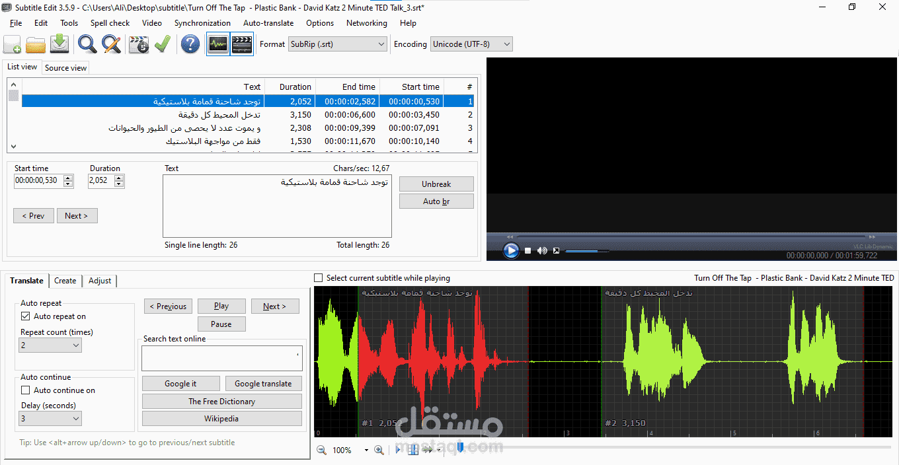Click the Subtitle Edit app icon in the title bar
899x465 pixels.
coord(7,7)
